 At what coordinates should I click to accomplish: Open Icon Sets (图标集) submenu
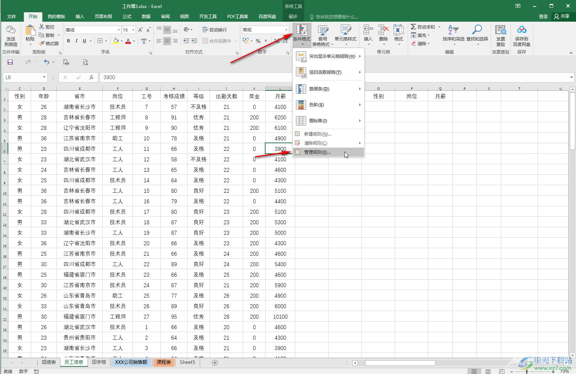329,120
